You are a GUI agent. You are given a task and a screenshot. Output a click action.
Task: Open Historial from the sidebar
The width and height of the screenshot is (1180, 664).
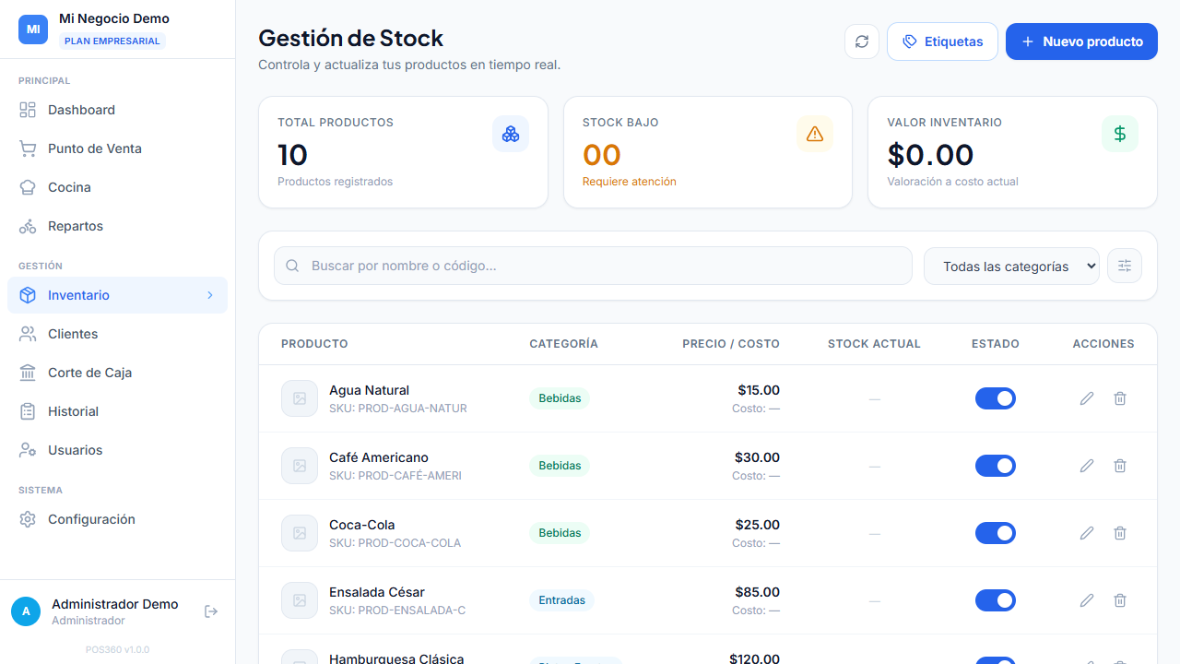117,411
